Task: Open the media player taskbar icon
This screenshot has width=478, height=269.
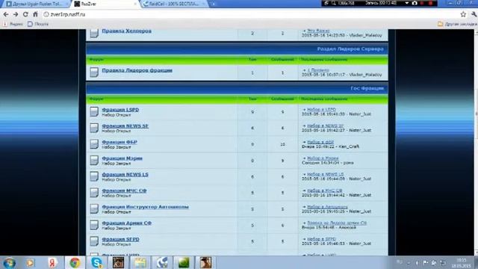Action: 30,262
